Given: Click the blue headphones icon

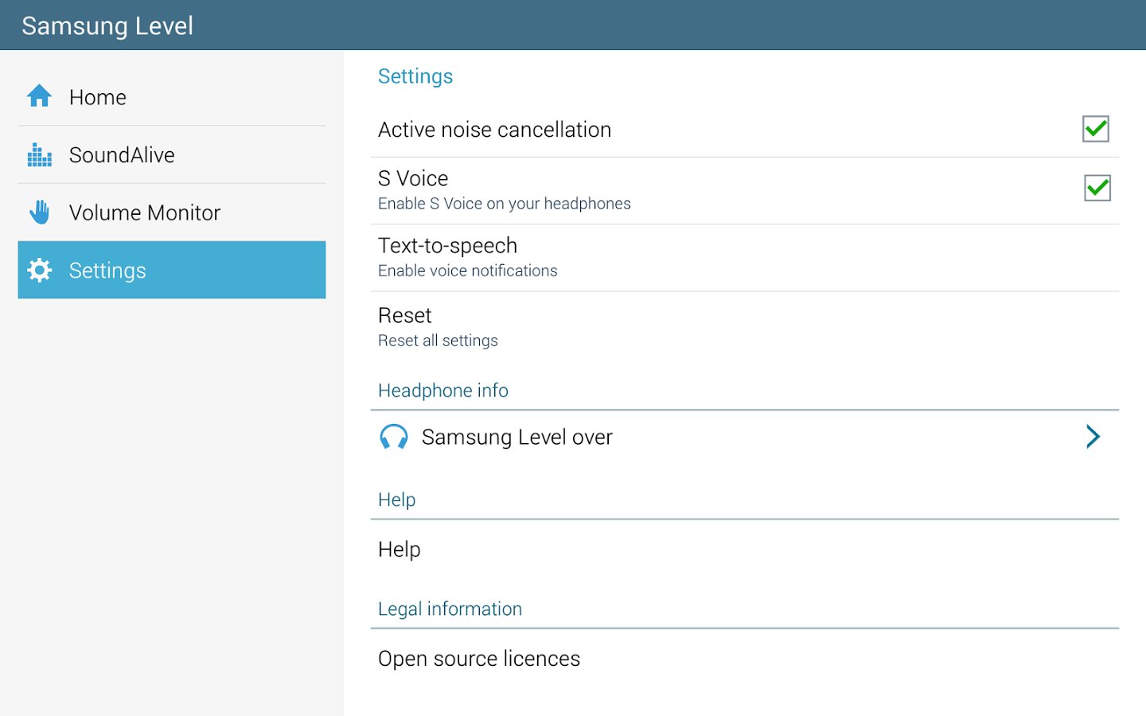Looking at the screenshot, I should (394, 437).
